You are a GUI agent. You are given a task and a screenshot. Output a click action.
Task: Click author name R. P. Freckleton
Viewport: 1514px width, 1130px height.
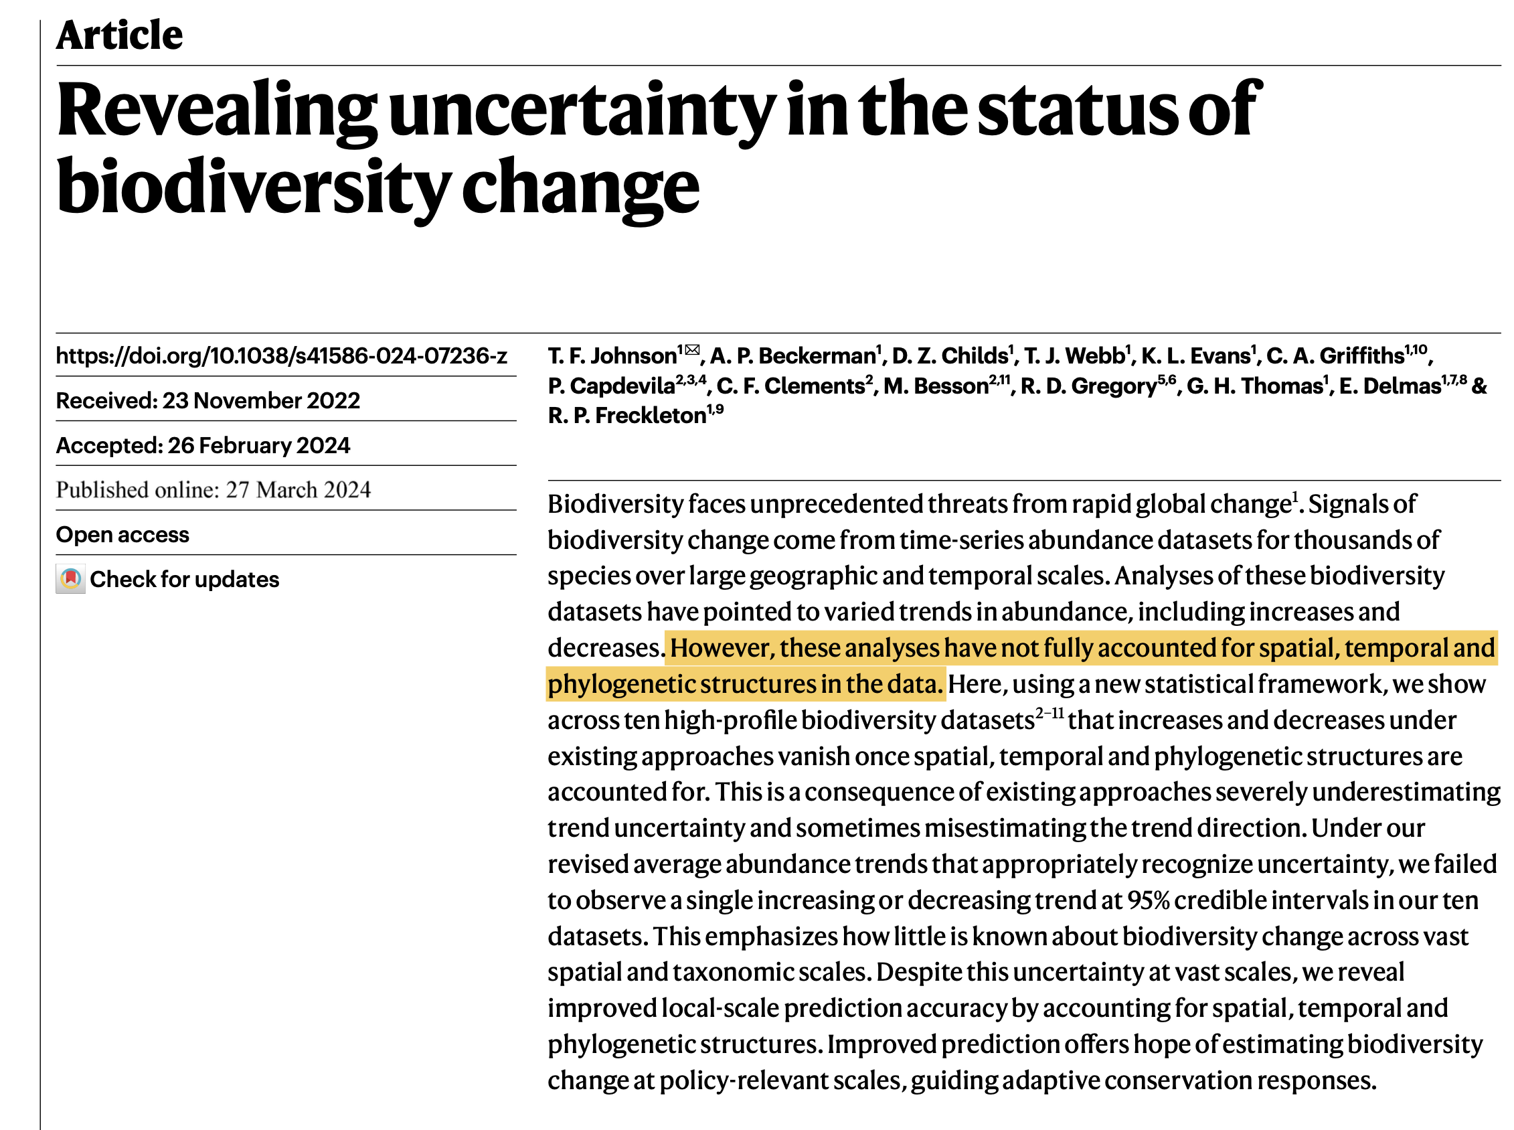[x=626, y=415]
